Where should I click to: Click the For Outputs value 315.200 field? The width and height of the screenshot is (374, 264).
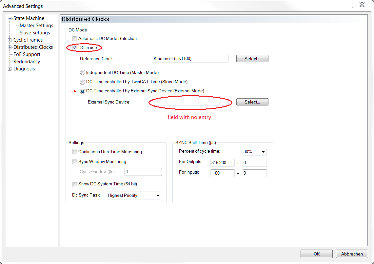click(x=222, y=162)
